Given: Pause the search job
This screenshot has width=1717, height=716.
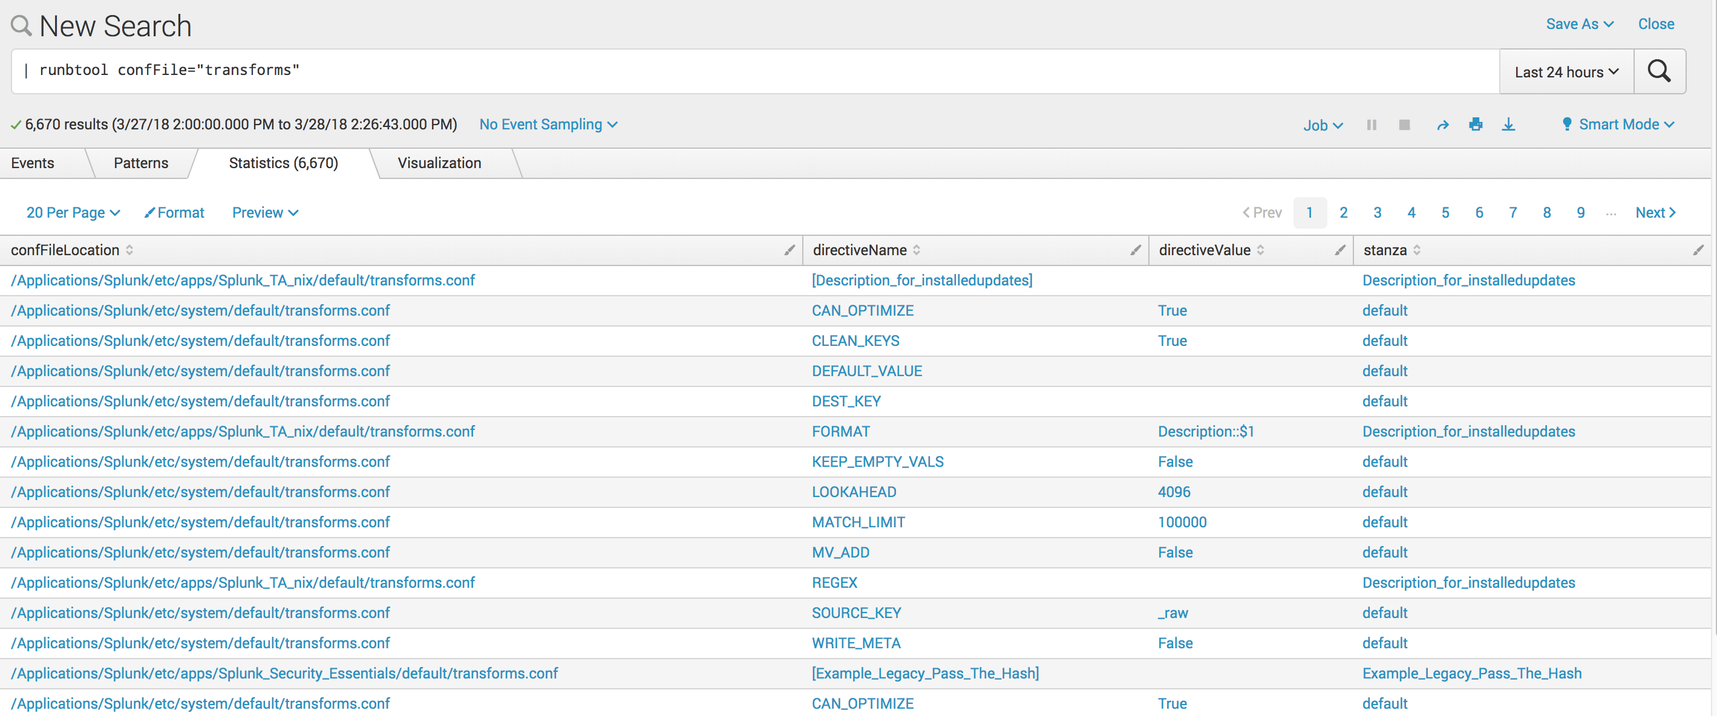Looking at the screenshot, I should [1371, 125].
